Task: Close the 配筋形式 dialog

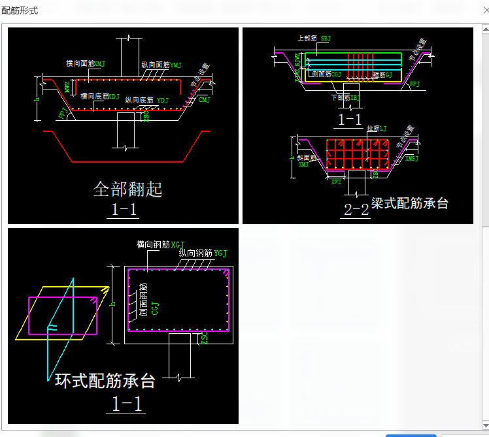Action: tap(486, 10)
